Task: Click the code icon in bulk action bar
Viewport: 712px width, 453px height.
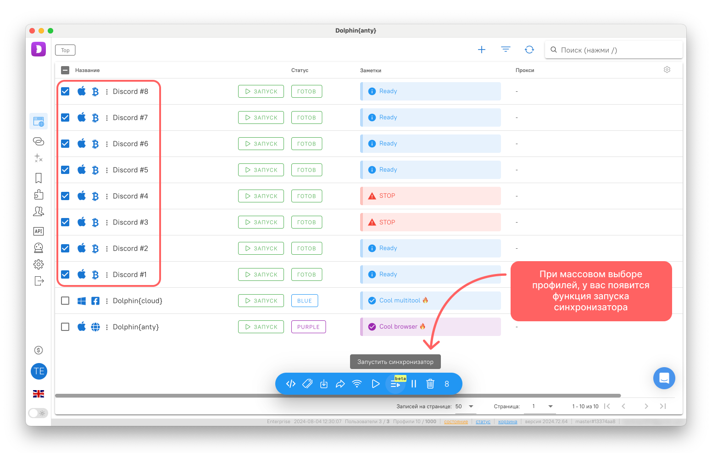Action: point(291,384)
